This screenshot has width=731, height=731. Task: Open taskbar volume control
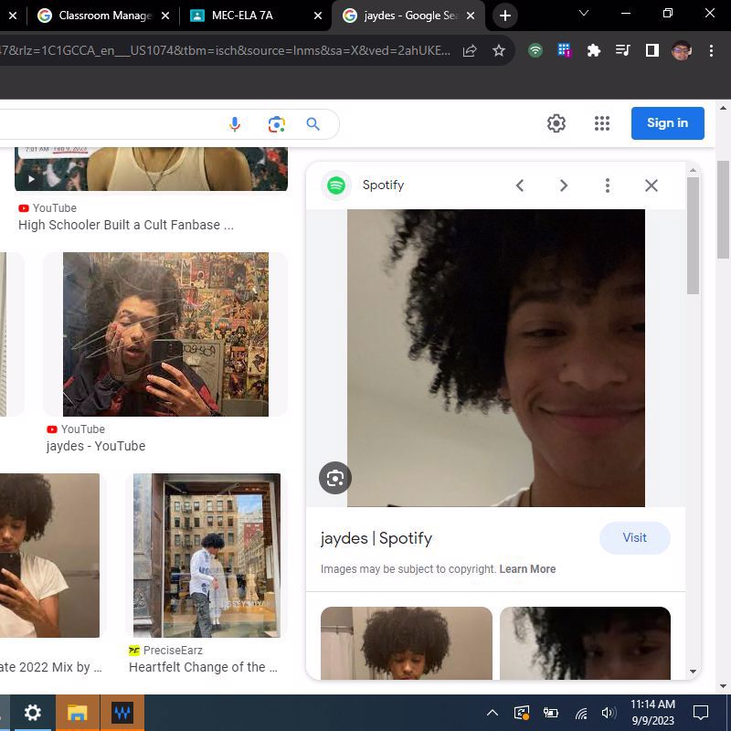(609, 713)
